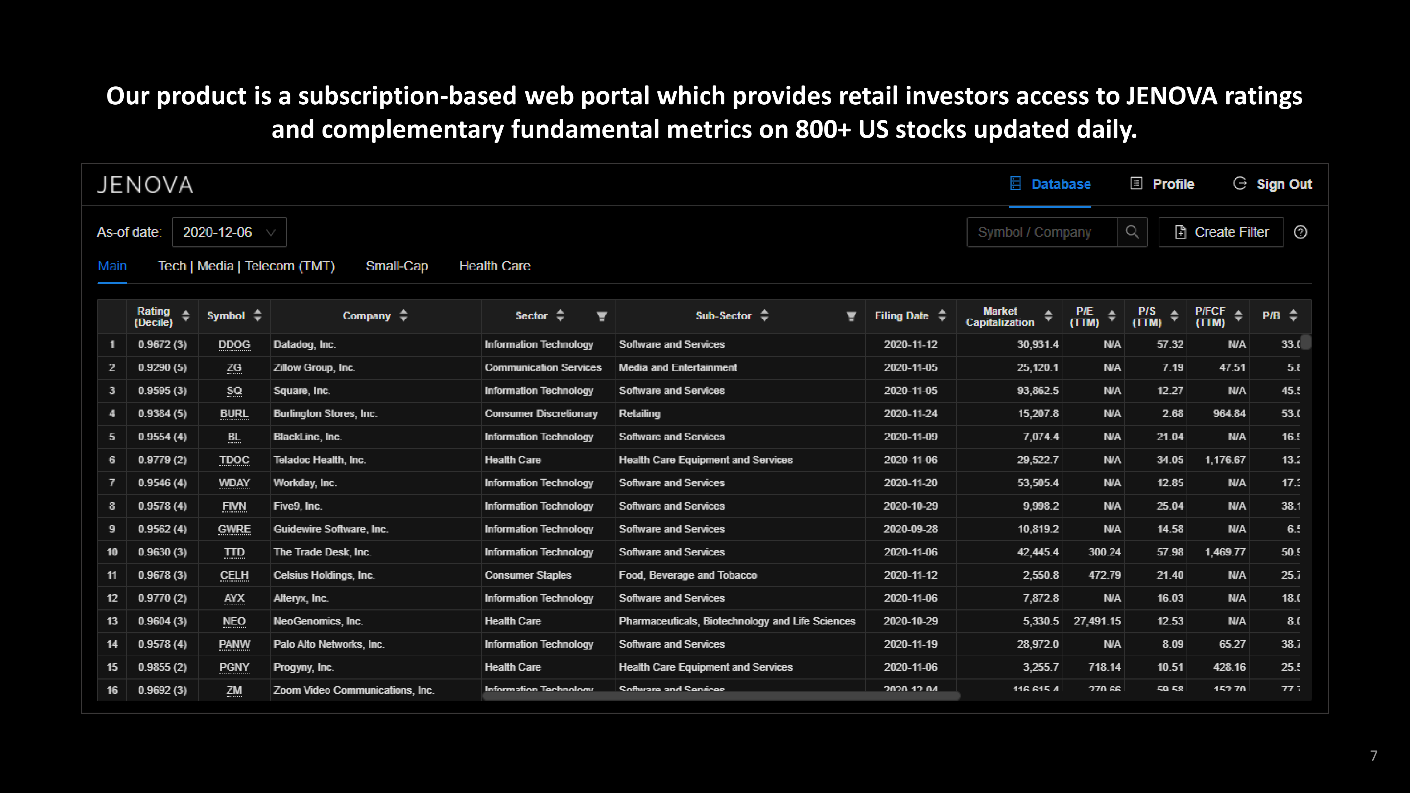Sort the Sub-Sector column using its arrows

(765, 316)
